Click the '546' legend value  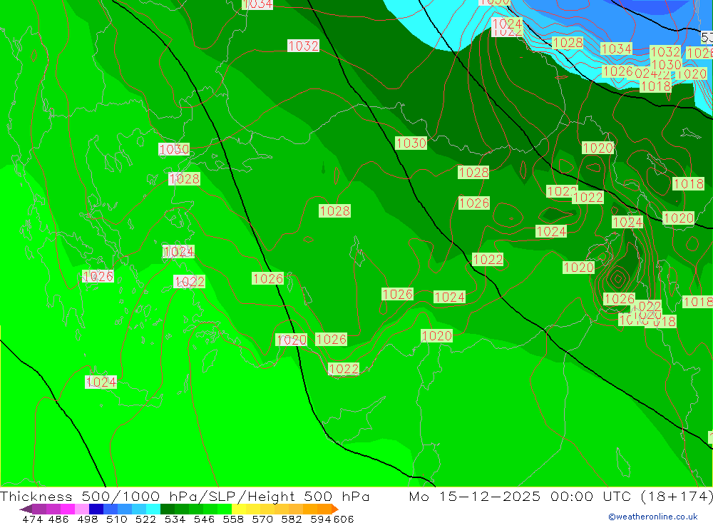click(204, 519)
